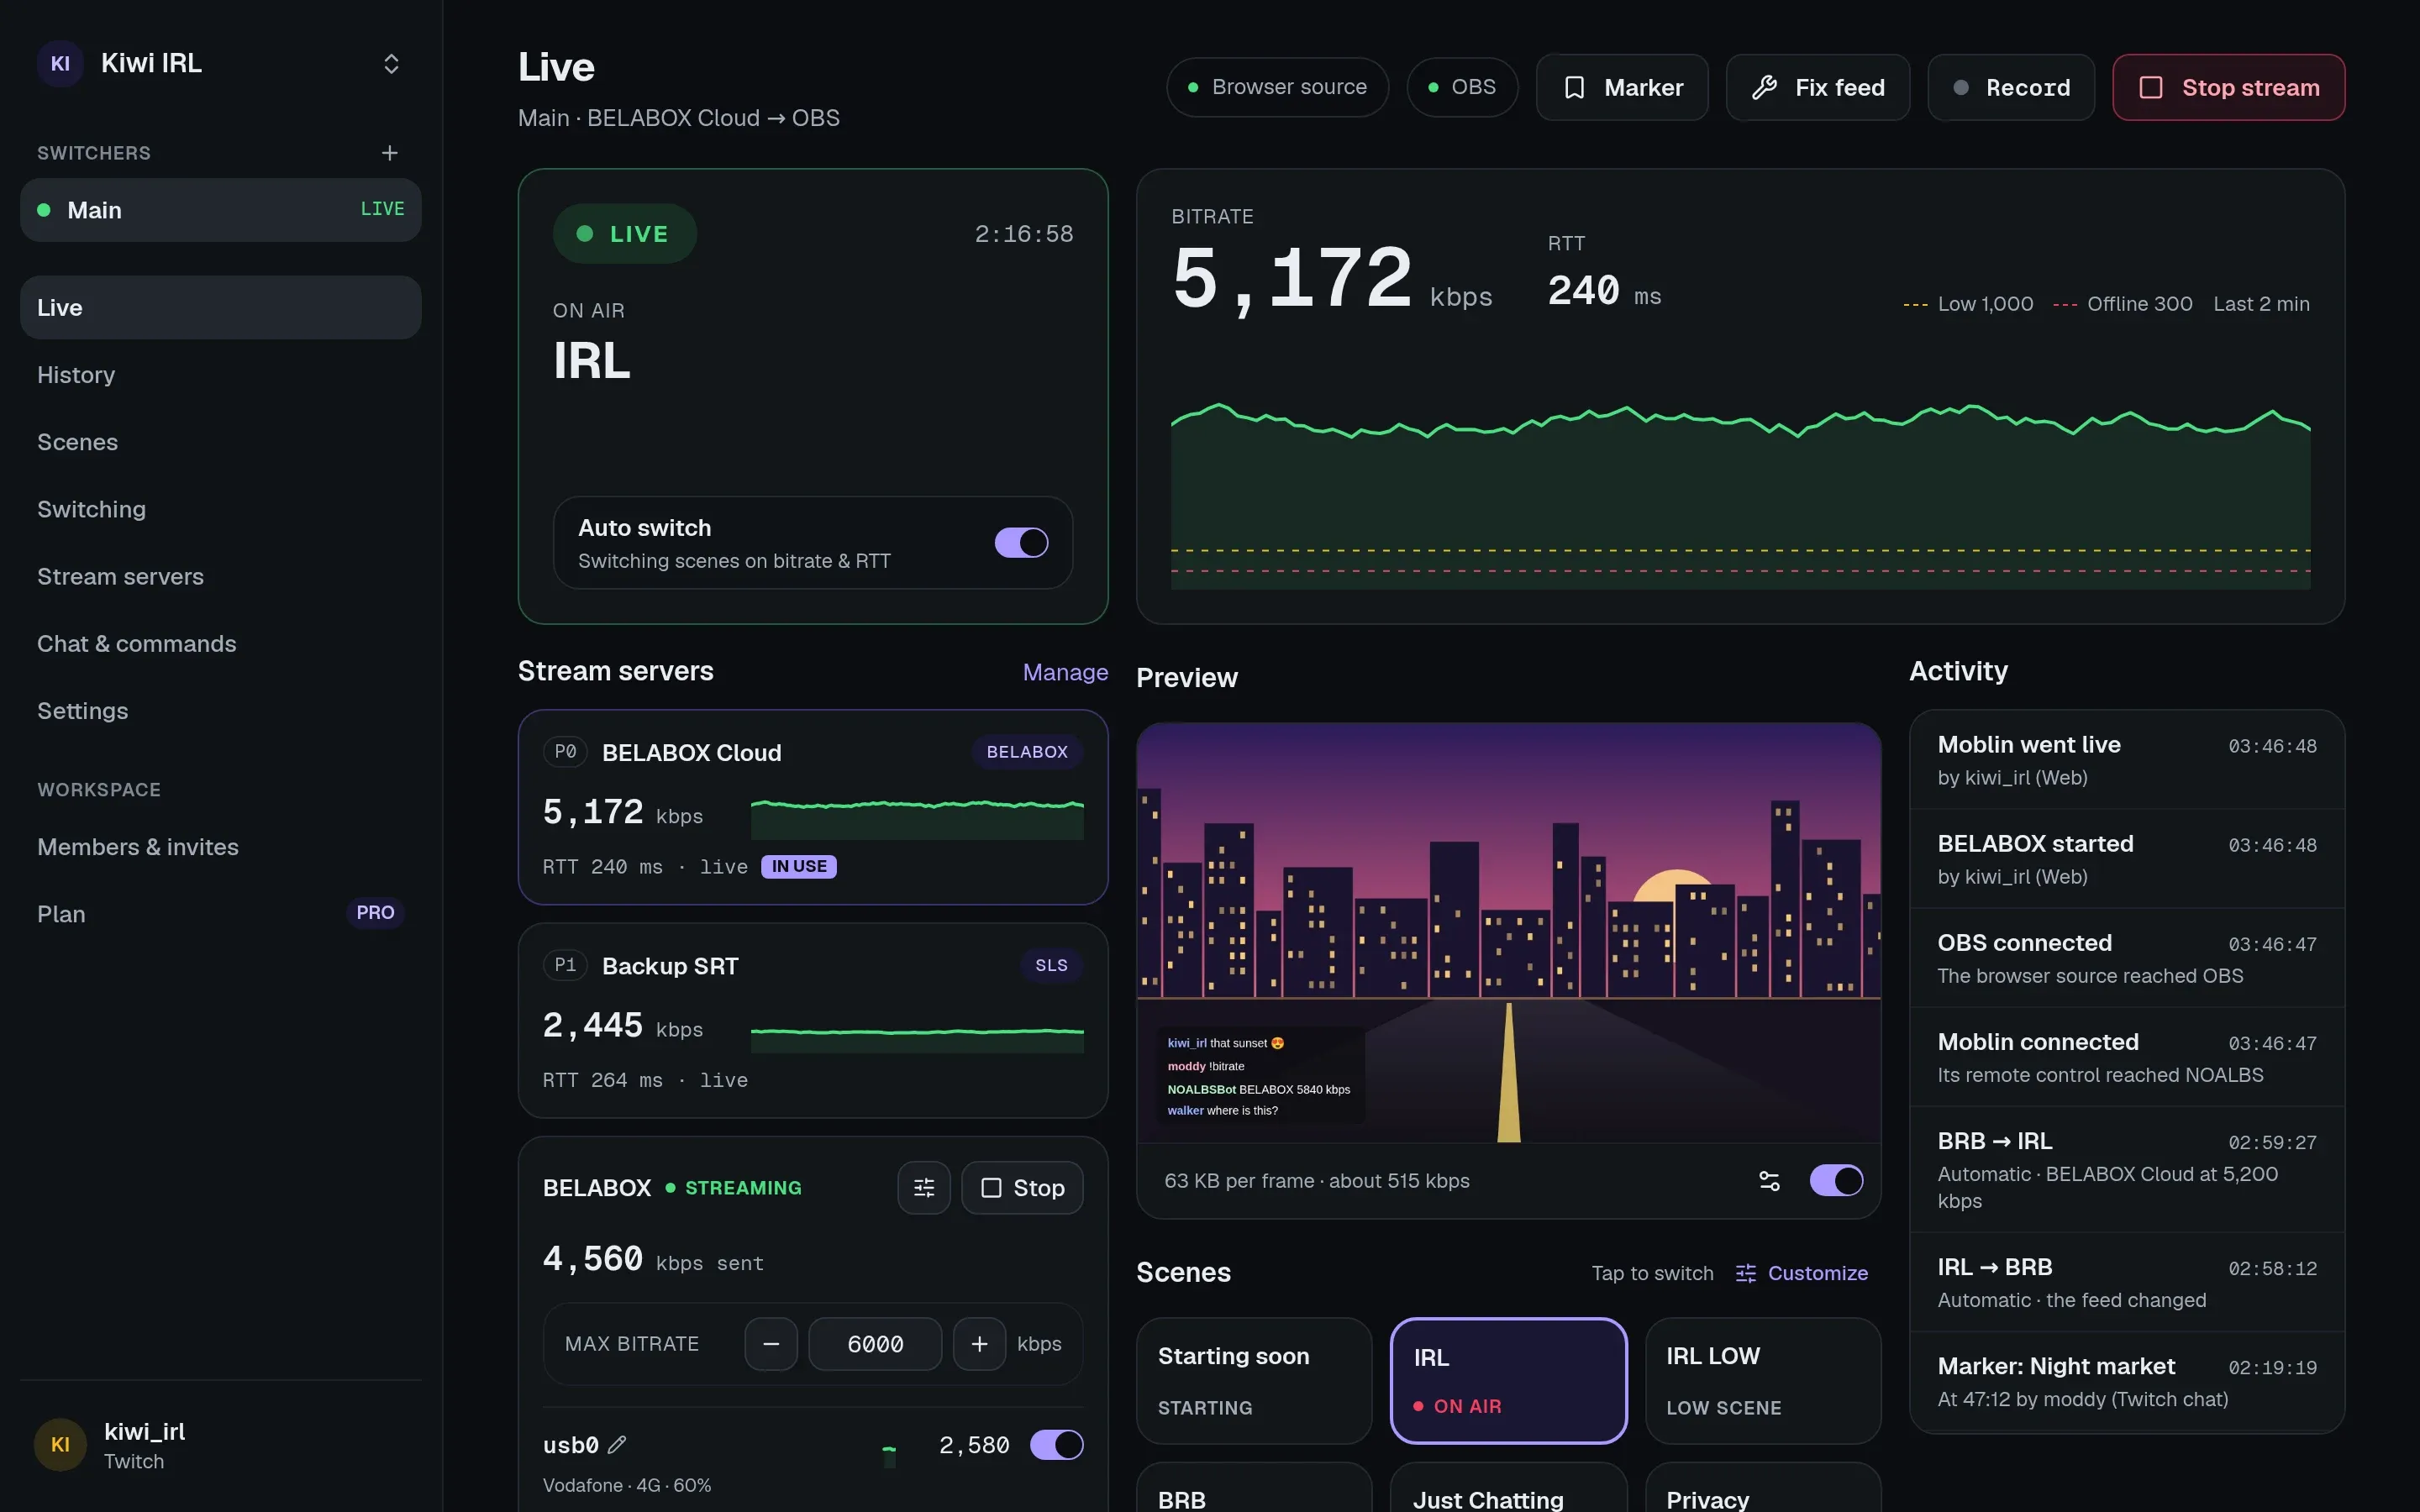The image size is (2420, 1512).
Task: Click the BELABOX provider tag
Action: (1027, 752)
